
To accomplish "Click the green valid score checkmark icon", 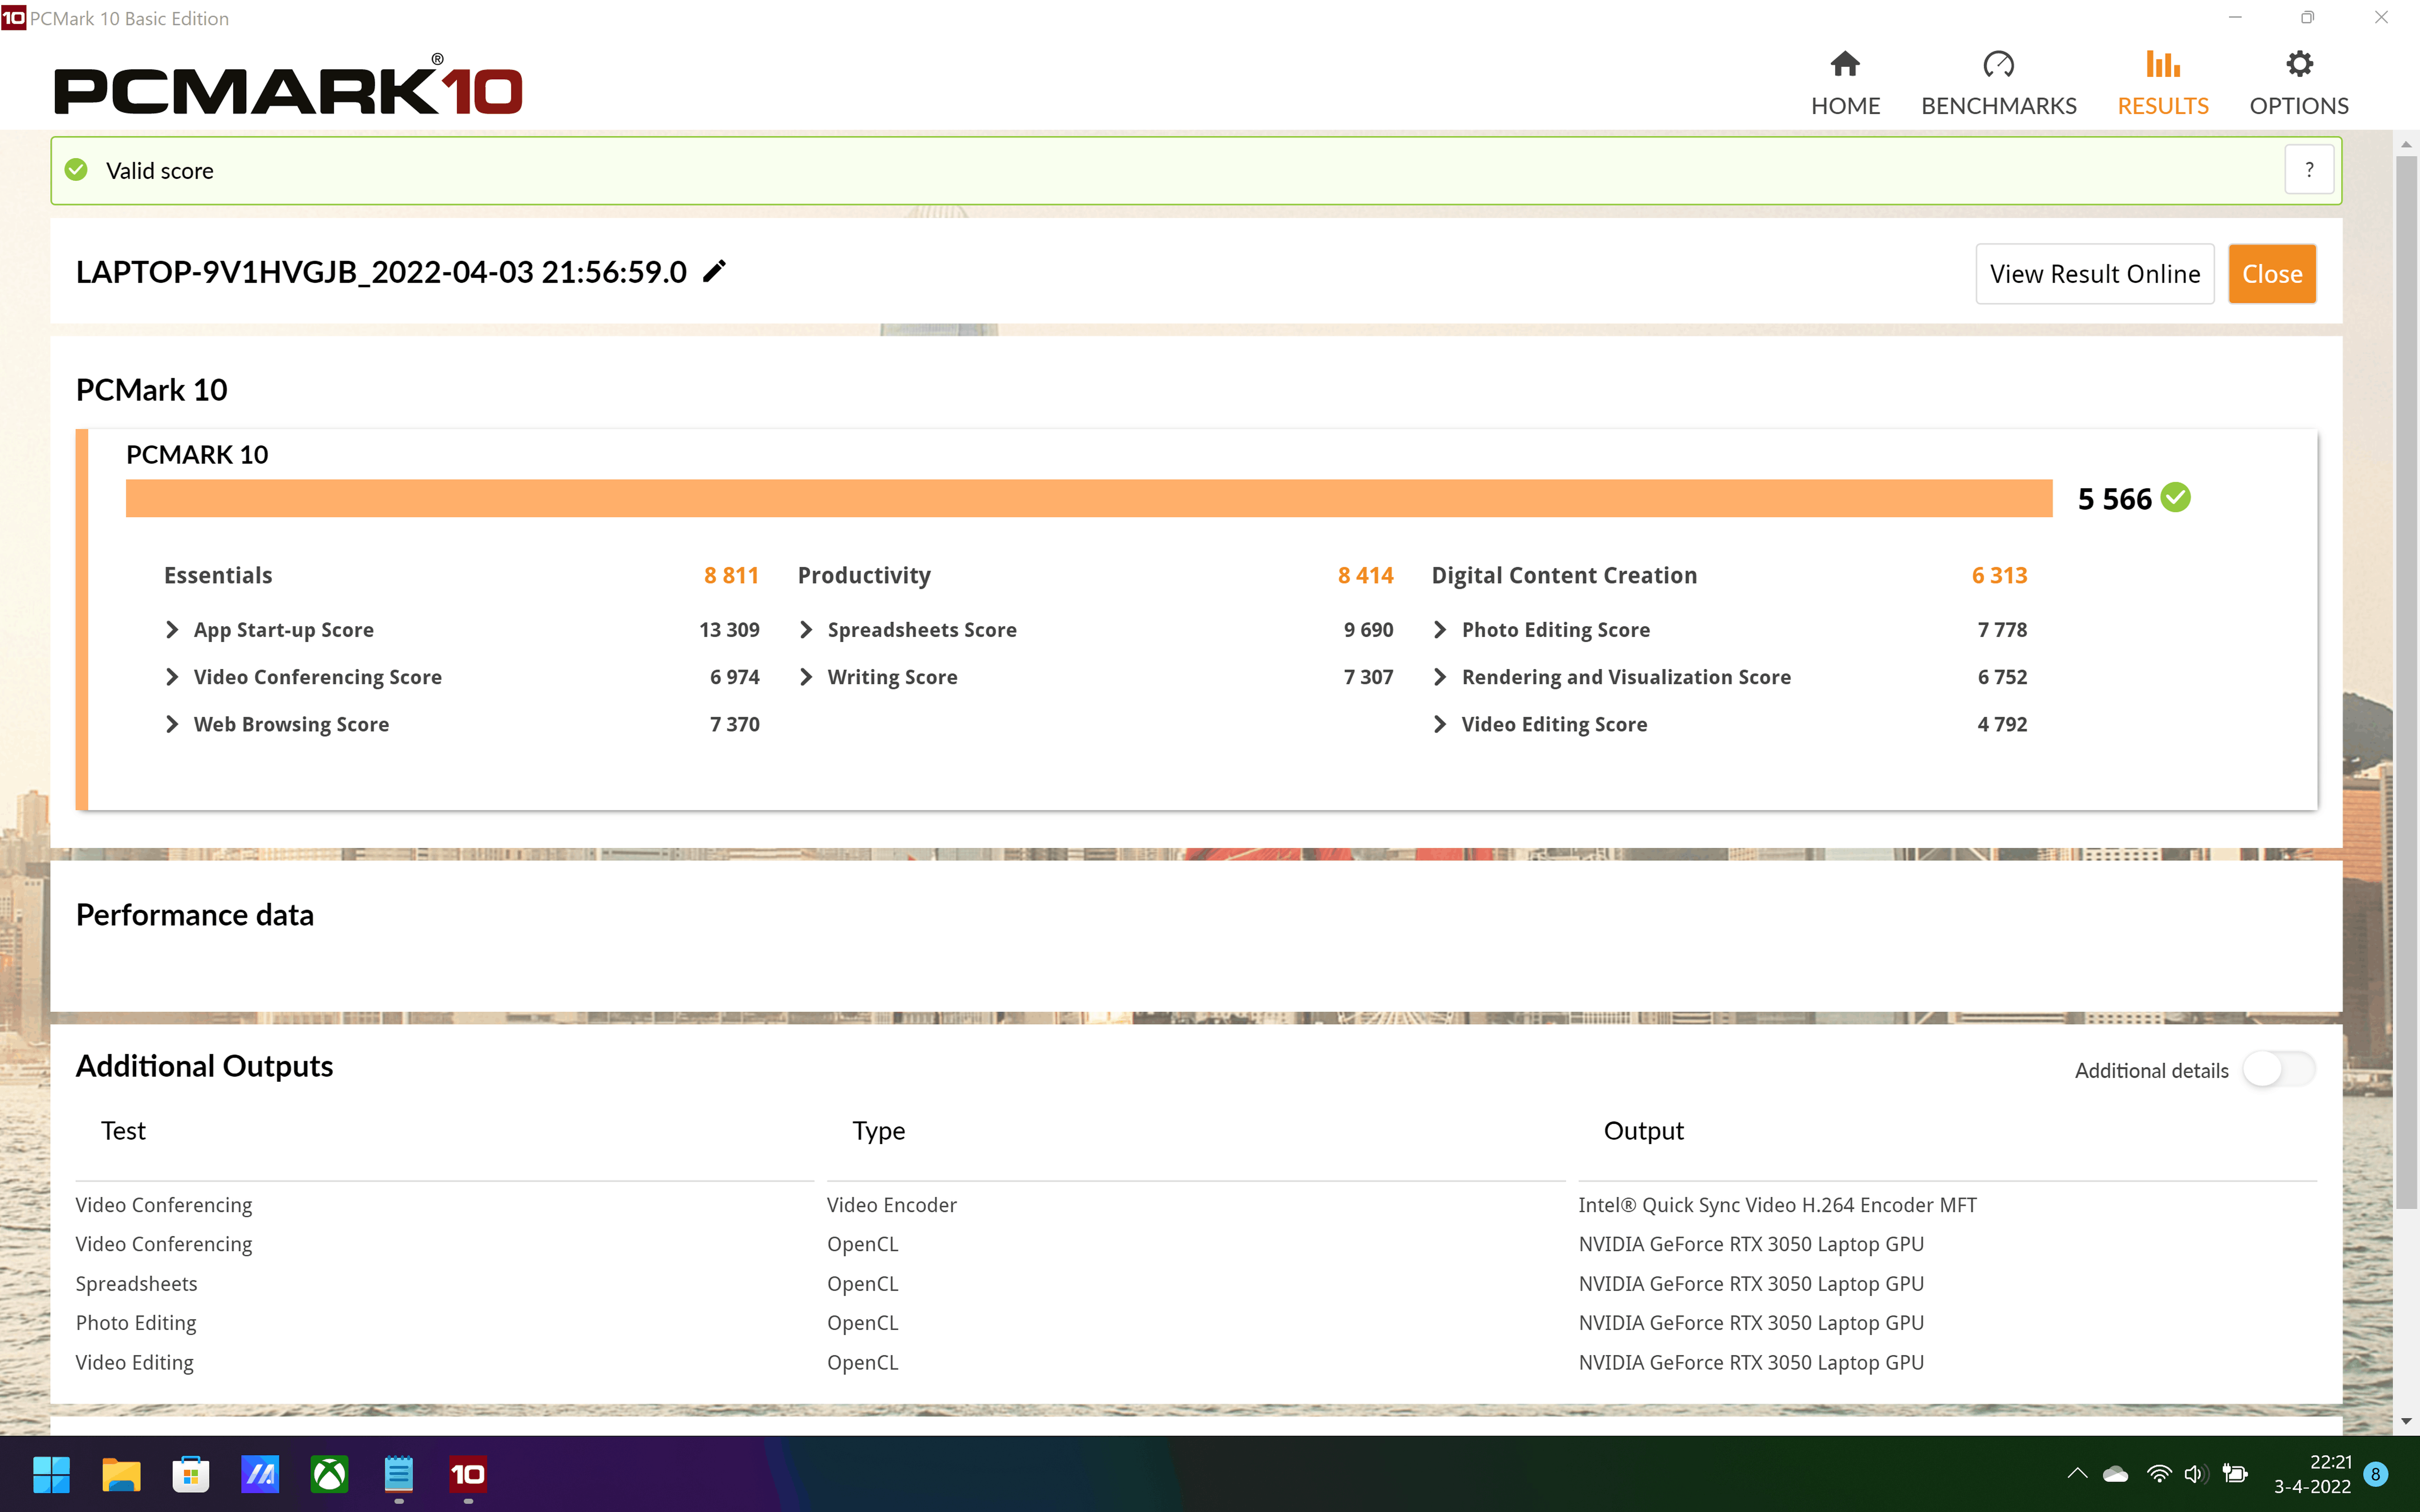I will click(x=76, y=170).
